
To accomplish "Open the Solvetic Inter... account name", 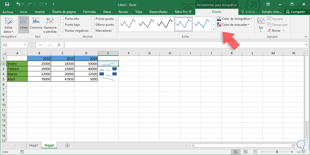I will 272,12.
